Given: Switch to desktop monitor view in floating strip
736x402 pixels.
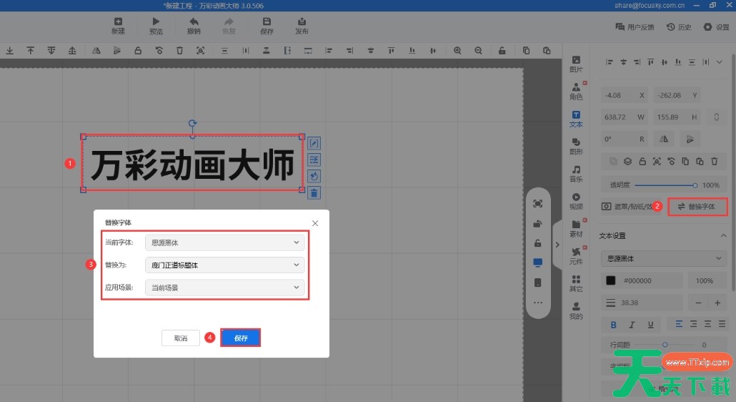Looking at the screenshot, I should 538,263.
